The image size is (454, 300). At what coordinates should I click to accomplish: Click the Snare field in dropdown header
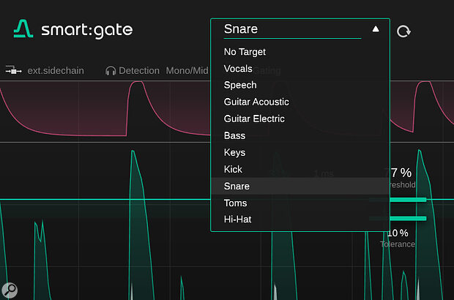pyautogui.click(x=291, y=30)
